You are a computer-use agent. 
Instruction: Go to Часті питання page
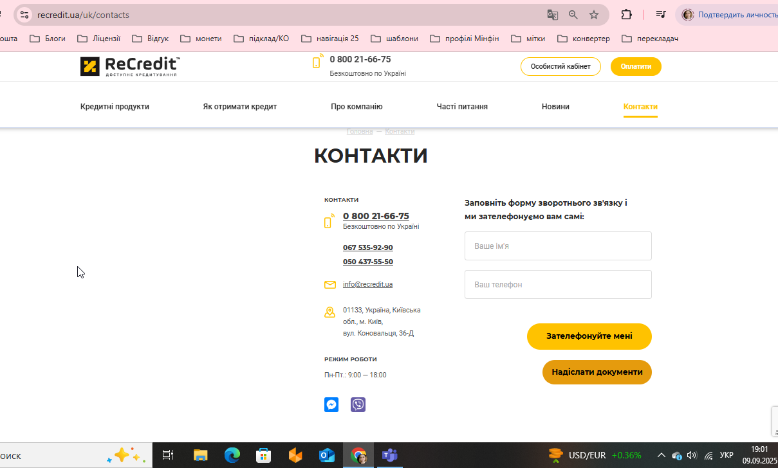coord(462,107)
